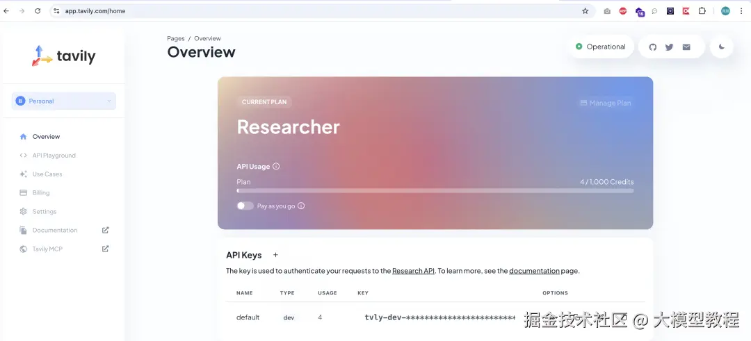Screen dimensions: 751x341
Task: Click the masked tvly-dev API key
Action: pos(439,317)
